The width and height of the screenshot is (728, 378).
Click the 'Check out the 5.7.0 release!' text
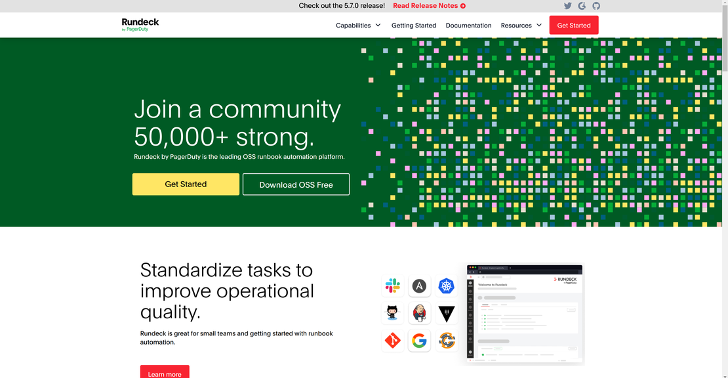tap(342, 5)
